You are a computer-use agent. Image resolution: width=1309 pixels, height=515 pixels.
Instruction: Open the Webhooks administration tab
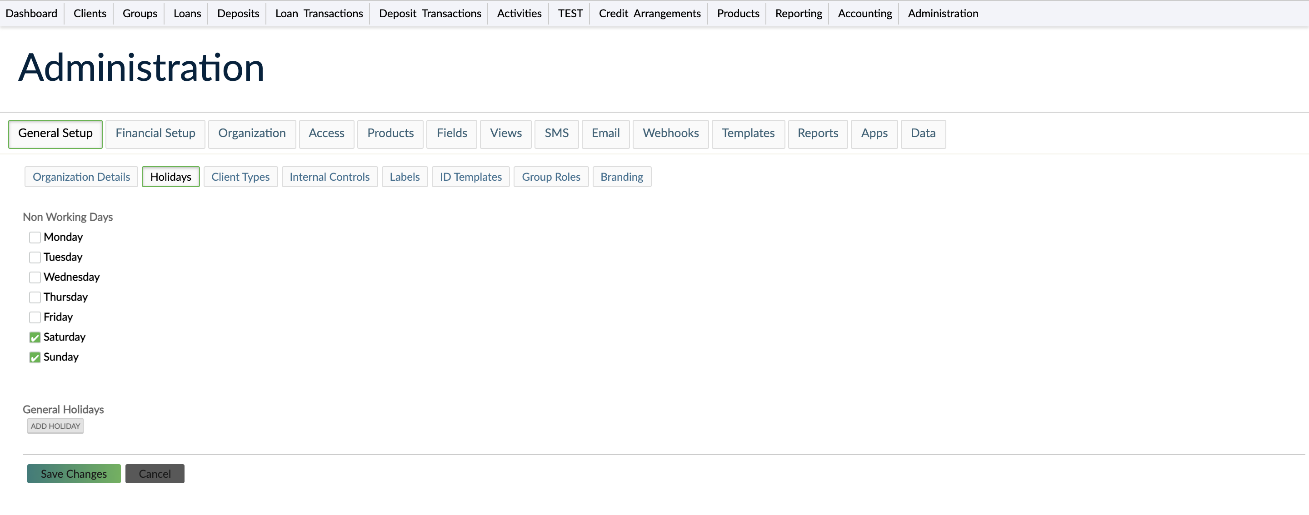(x=670, y=134)
